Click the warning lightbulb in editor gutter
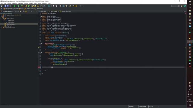Viewport: 193px width, 108px height. coord(39,48)
